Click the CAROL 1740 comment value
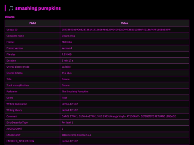The width and height of the screenshot is (194, 145). tap(119, 116)
